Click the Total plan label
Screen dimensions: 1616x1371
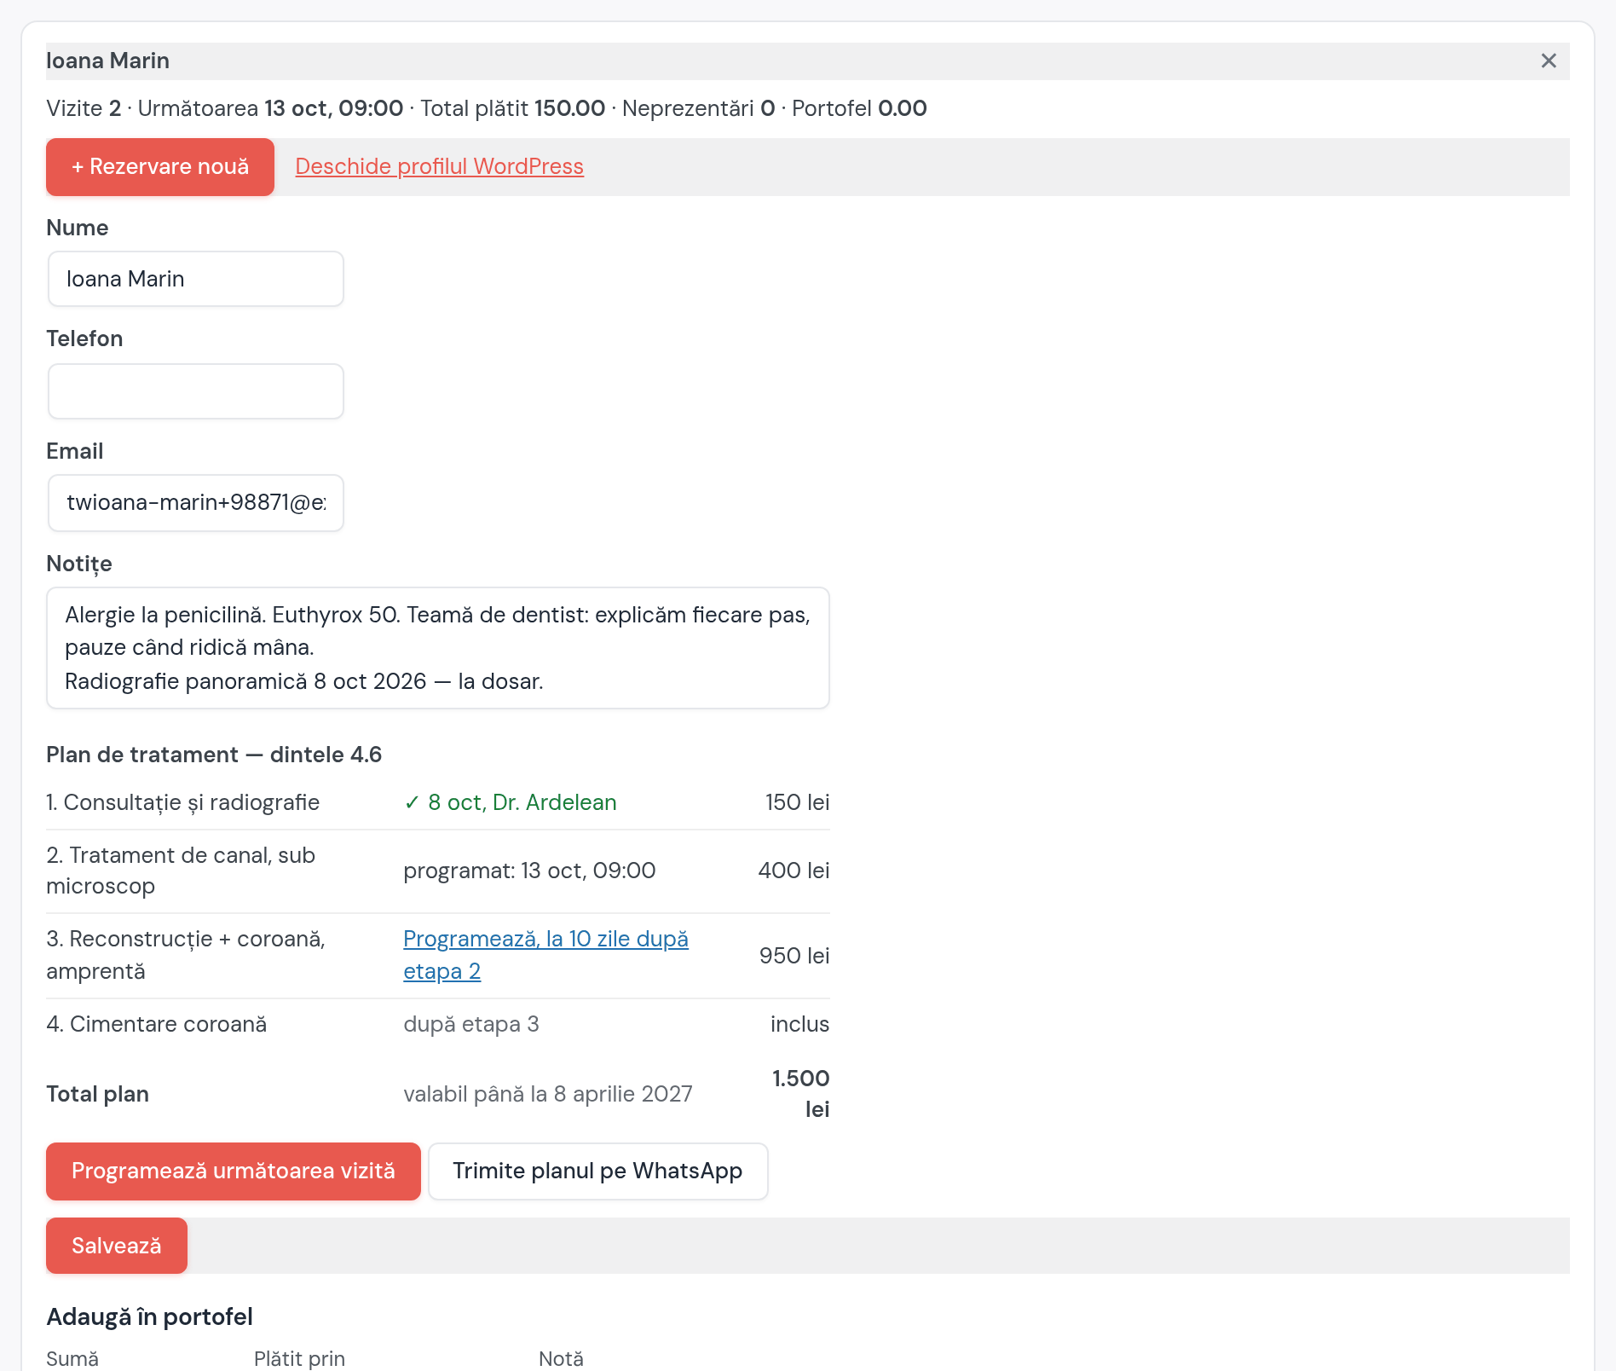[x=98, y=1094]
